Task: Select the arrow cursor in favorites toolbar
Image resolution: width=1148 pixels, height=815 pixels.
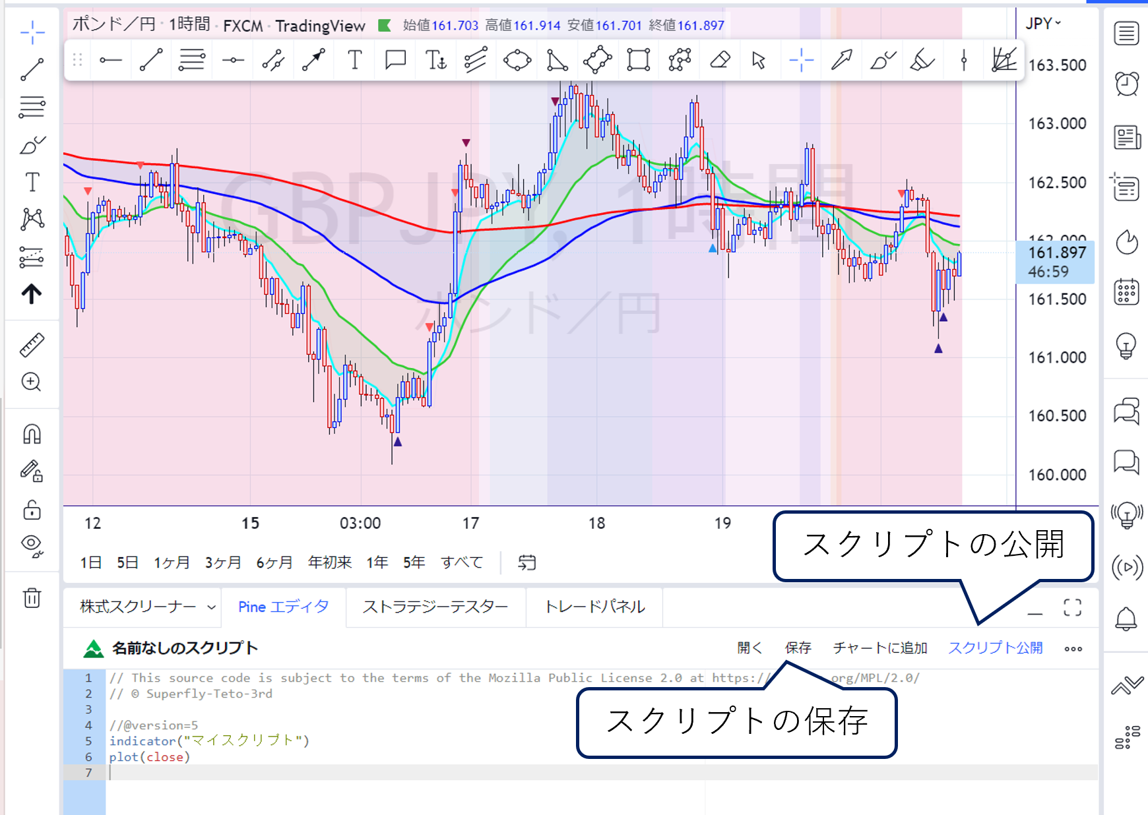Action: pyautogui.click(x=759, y=61)
